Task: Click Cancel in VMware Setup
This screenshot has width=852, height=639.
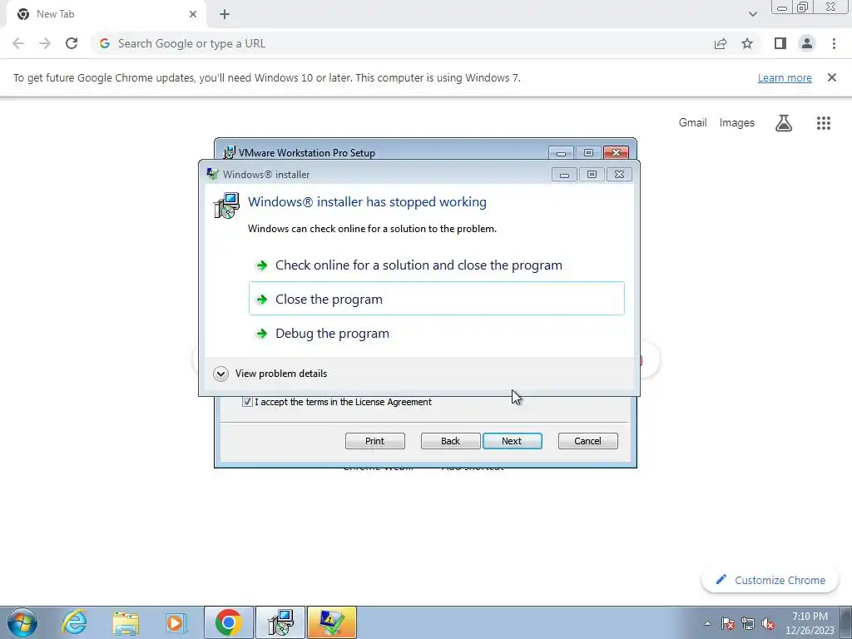Action: 588,441
